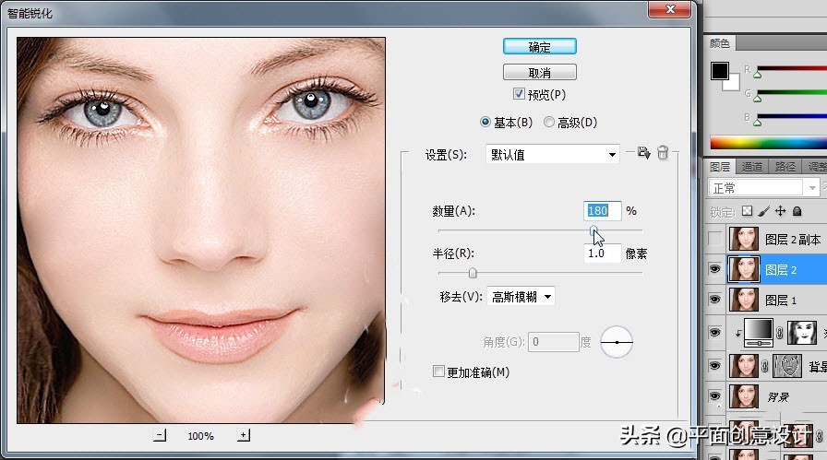The image size is (827, 460).
Task: Select the 背景 layer row
Action: (x=766, y=396)
